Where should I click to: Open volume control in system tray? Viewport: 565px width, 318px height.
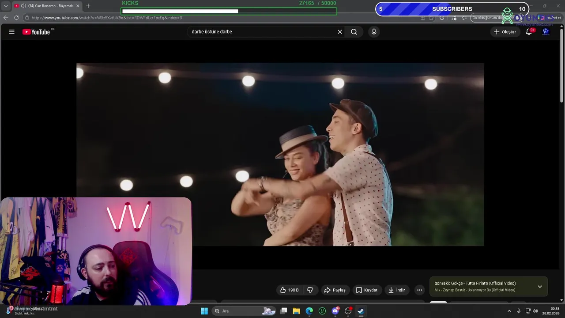pyautogui.click(x=535, y=311)
